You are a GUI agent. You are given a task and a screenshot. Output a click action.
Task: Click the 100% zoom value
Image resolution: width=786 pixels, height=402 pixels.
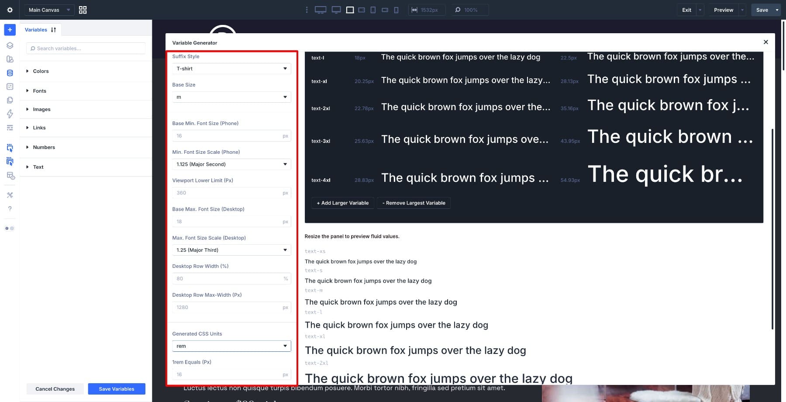(x=471, y=10)
